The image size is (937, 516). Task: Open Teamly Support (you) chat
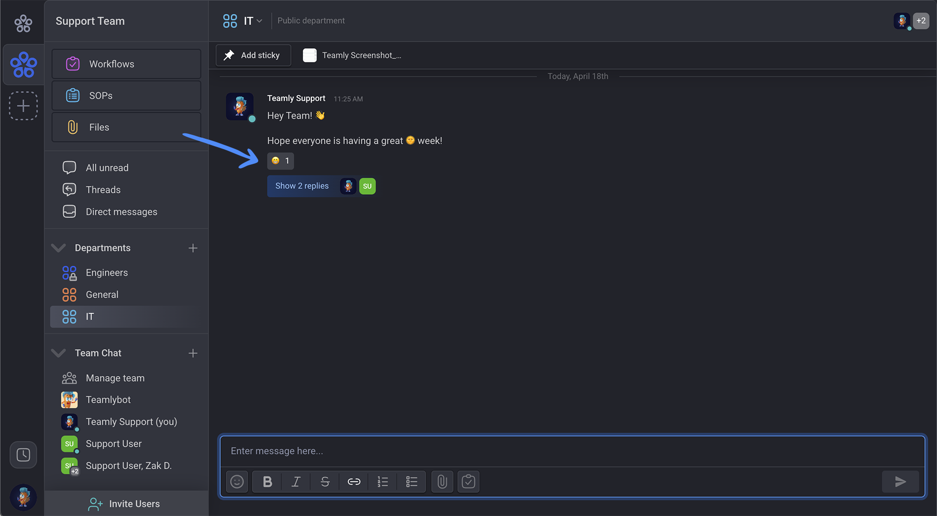coord(126,422)
